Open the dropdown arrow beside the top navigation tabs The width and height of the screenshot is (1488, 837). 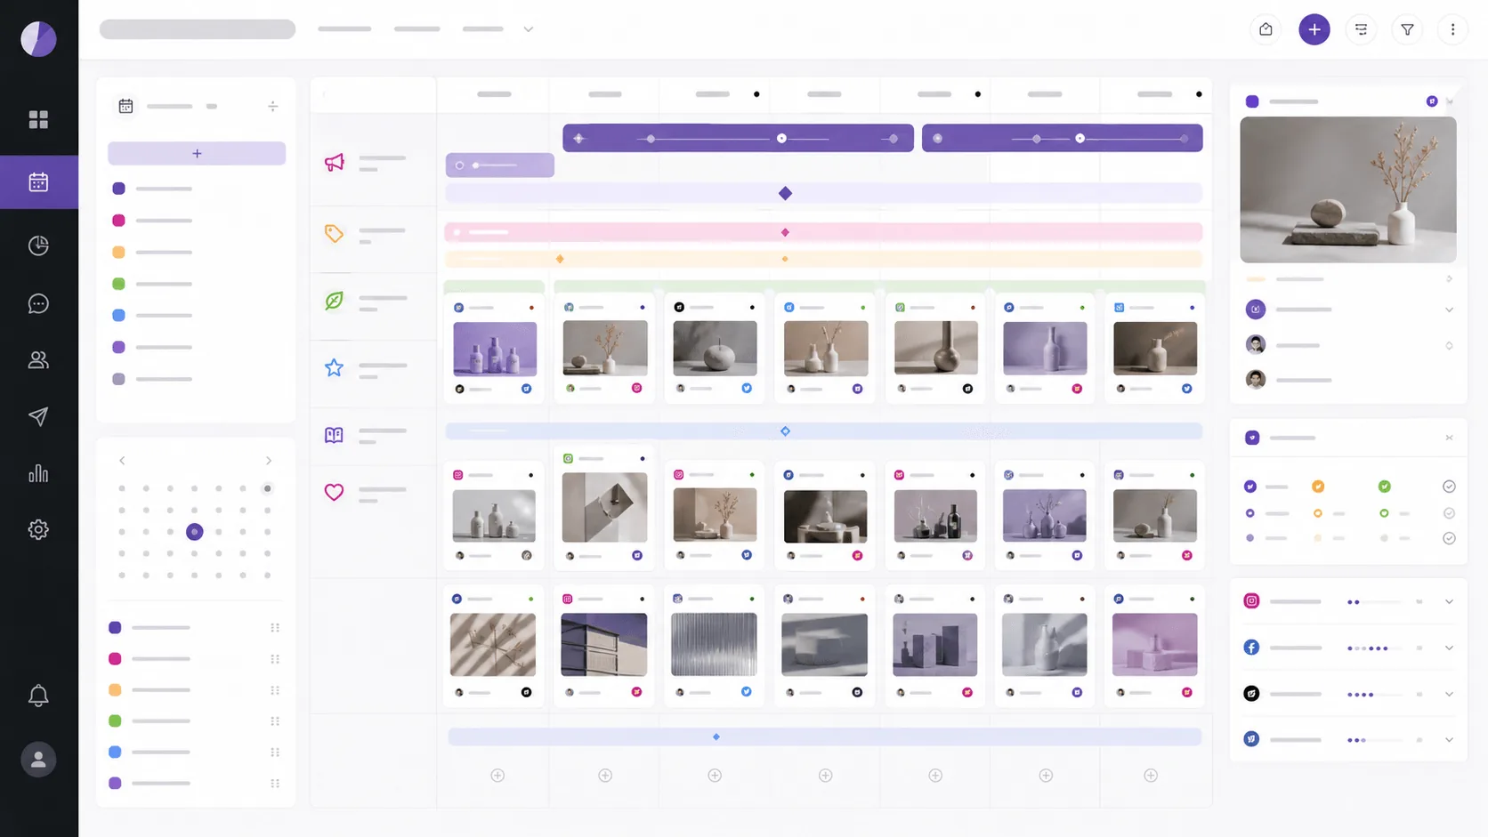[x=528, y=29]
